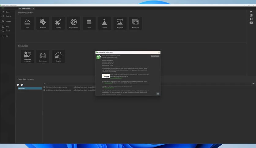Create a new Scene document
256x148 pixels.
pos(28,23)
